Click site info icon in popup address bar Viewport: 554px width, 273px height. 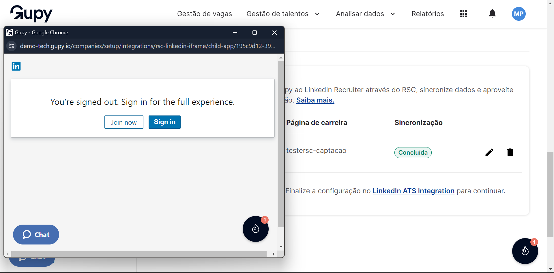pos(12,46)
